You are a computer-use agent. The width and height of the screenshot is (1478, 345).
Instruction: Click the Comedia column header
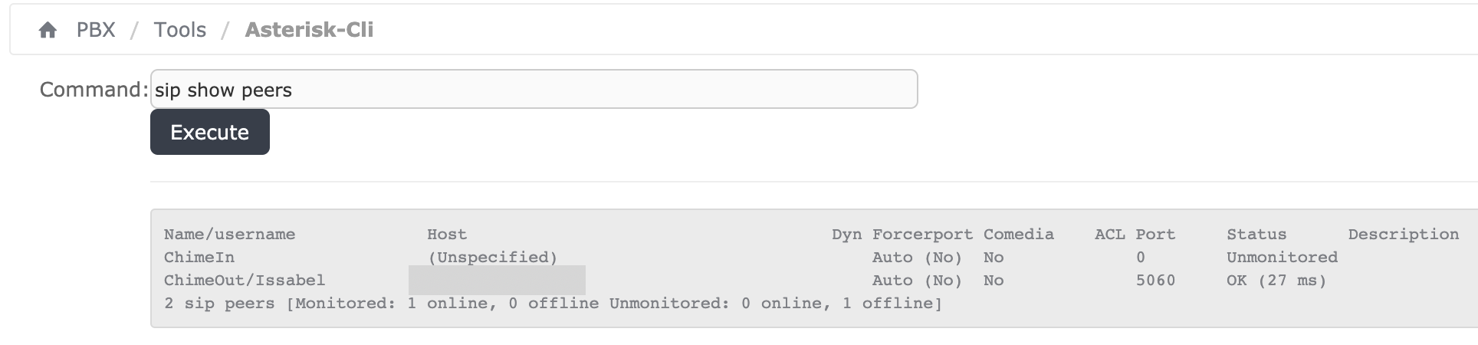click(1019, 235)
